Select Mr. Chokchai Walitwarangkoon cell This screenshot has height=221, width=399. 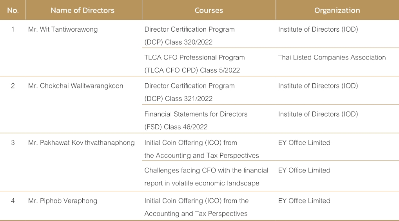point(76,86)
